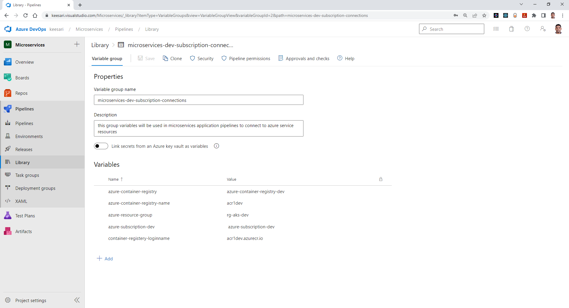
Task: Select the azure-subscription-dev variable name
Action: coord(131,227)
